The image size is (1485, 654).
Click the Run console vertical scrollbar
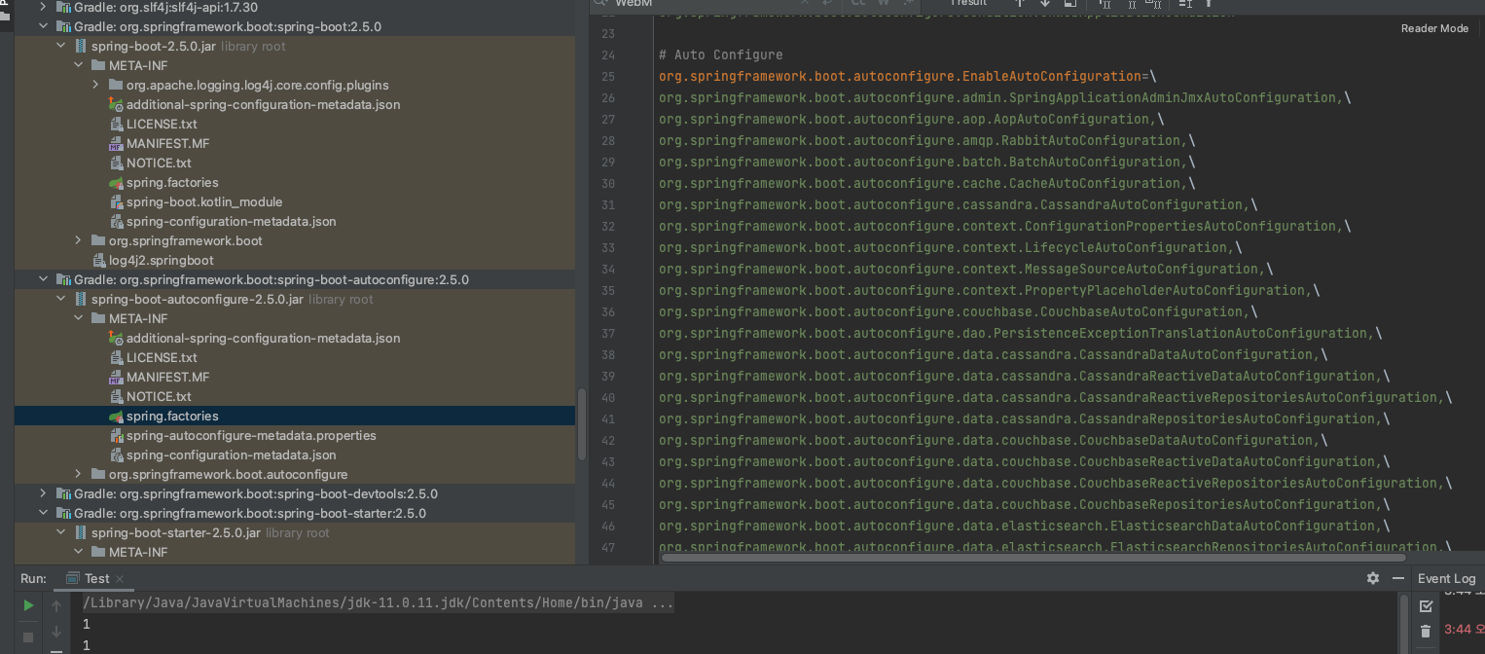[x=1403, y=623]
